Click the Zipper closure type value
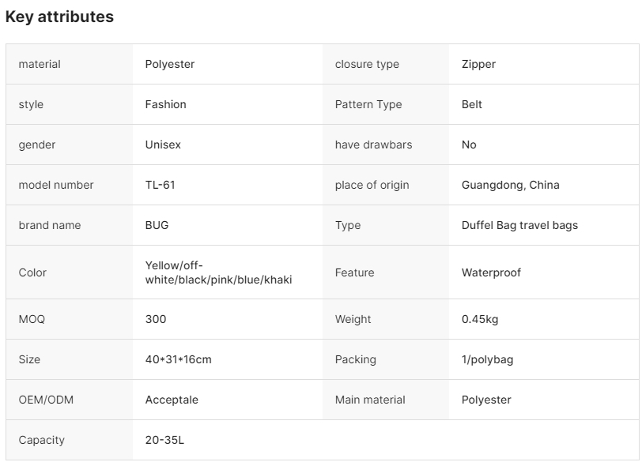Viewport: 642px width, 462px height. click(478, 64)
